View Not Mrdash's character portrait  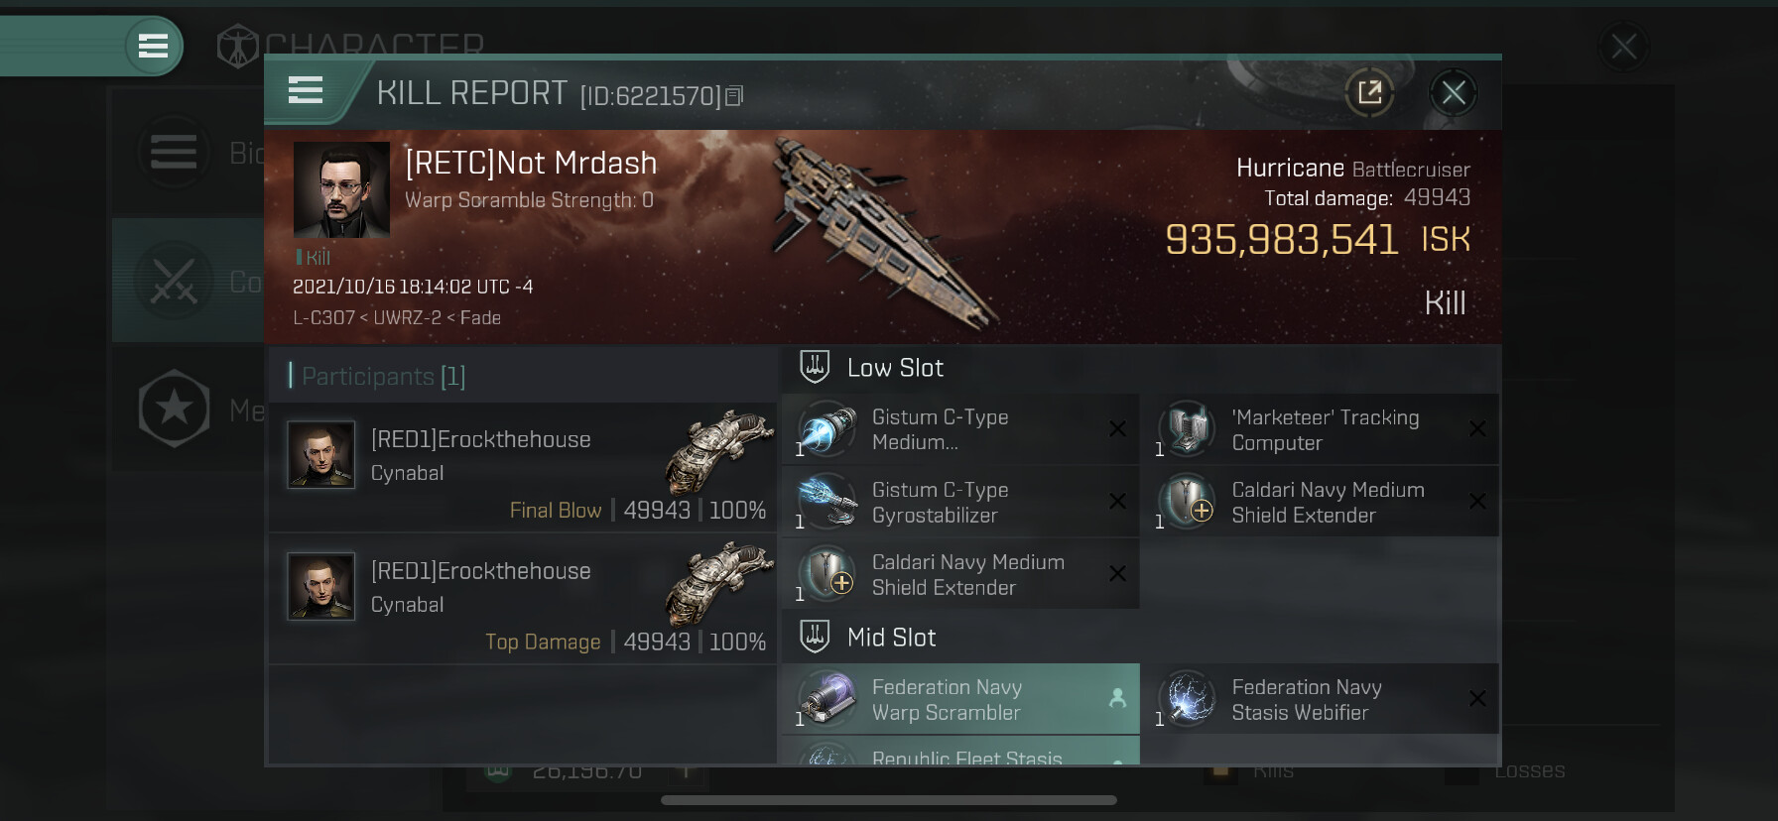click(341, 189)
